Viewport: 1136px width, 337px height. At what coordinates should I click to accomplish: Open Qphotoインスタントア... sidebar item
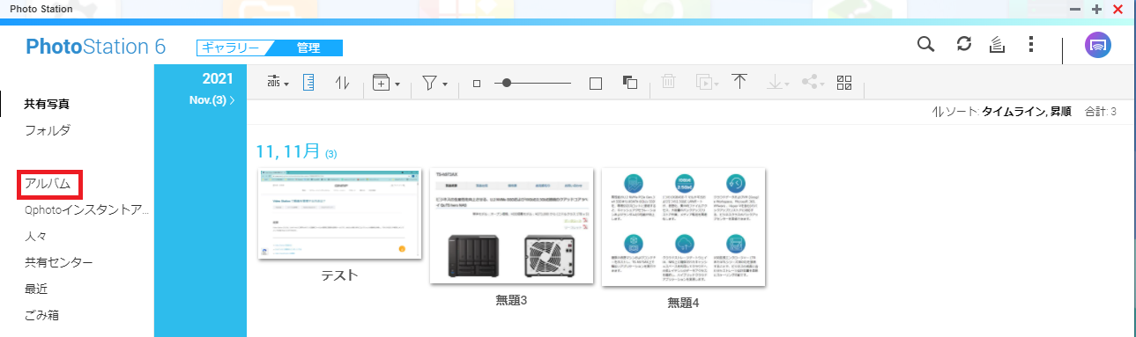click(87, 210)
